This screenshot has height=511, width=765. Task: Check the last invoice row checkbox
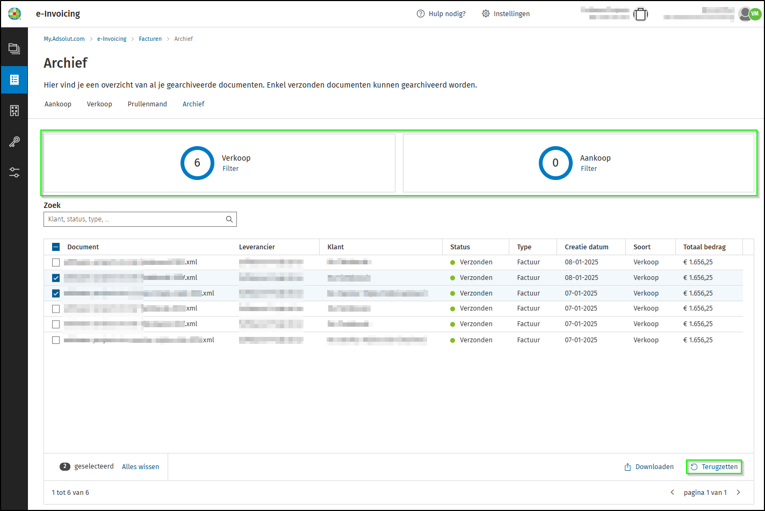[56, 340]
